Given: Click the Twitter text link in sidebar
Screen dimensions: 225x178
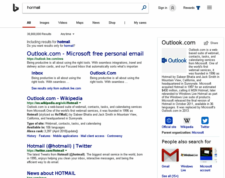Looking at the screenshot, I should point(205,127).
